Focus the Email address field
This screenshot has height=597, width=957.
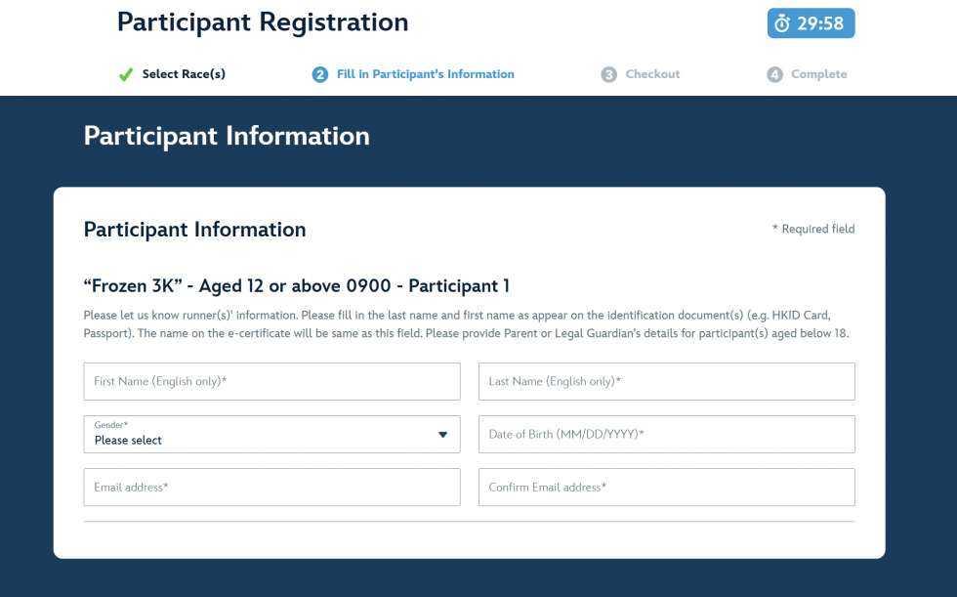tap(271, 488)
